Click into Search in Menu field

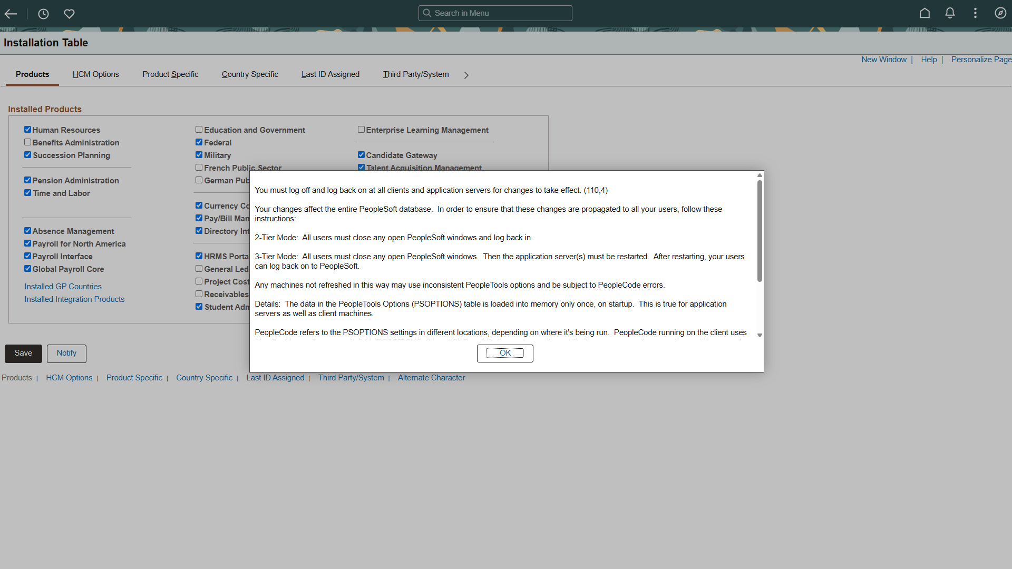[495, 13]
